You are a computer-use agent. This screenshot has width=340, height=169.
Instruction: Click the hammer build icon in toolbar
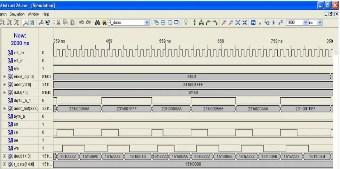coord(25,23)
